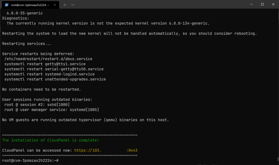This screenshot has height=165, width=279.
Task: Click the 'Restarting services...' line
Action: 27,44
